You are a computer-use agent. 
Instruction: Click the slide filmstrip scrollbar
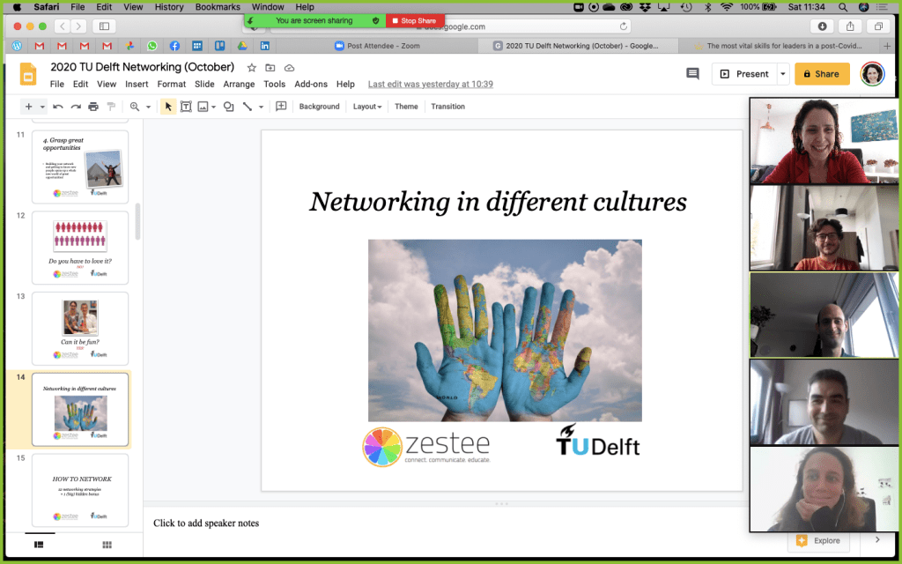pyautogui.click(x=137, y=220)
